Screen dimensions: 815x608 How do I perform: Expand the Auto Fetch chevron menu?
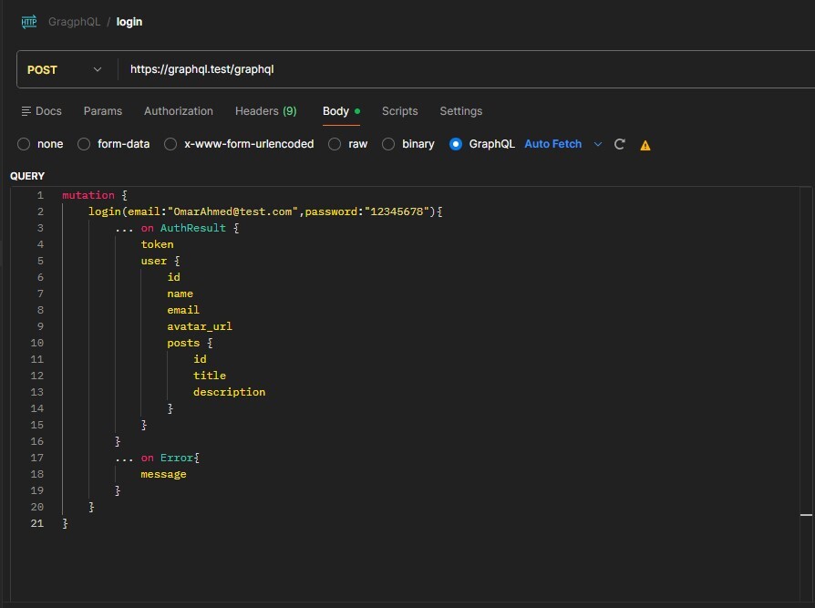point(598,144)
